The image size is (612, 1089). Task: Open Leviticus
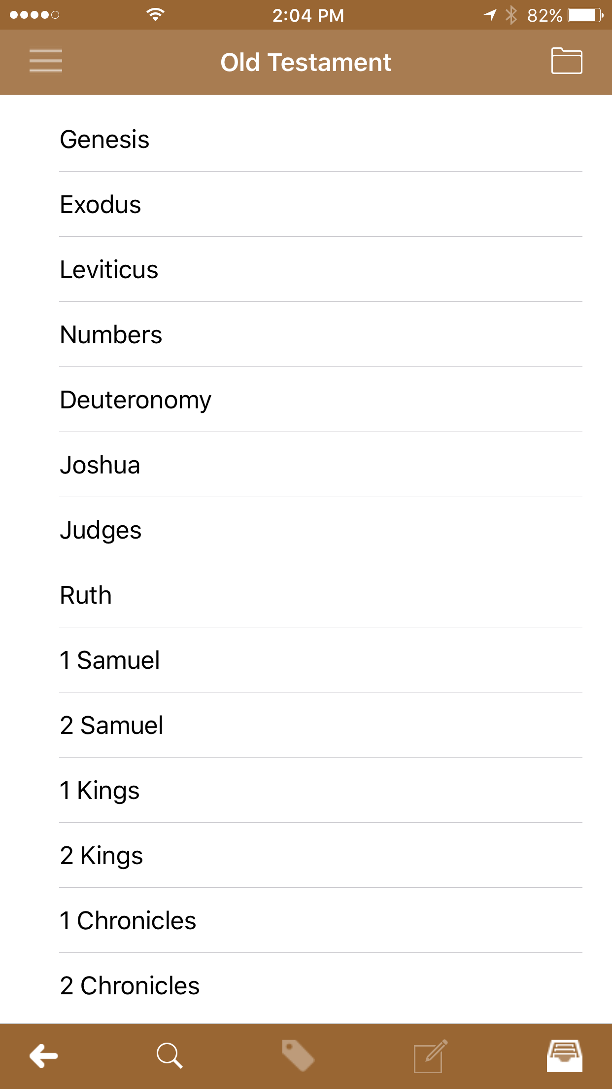tap(109, 270)
